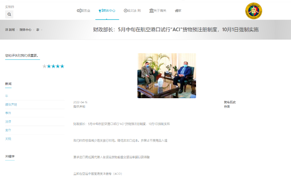
Task: Open the 成文法则 compass menu item
Action: pos(132,11)
